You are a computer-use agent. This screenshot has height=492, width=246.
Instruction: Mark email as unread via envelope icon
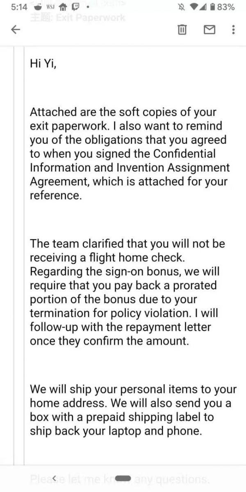[x=210, y=30]
